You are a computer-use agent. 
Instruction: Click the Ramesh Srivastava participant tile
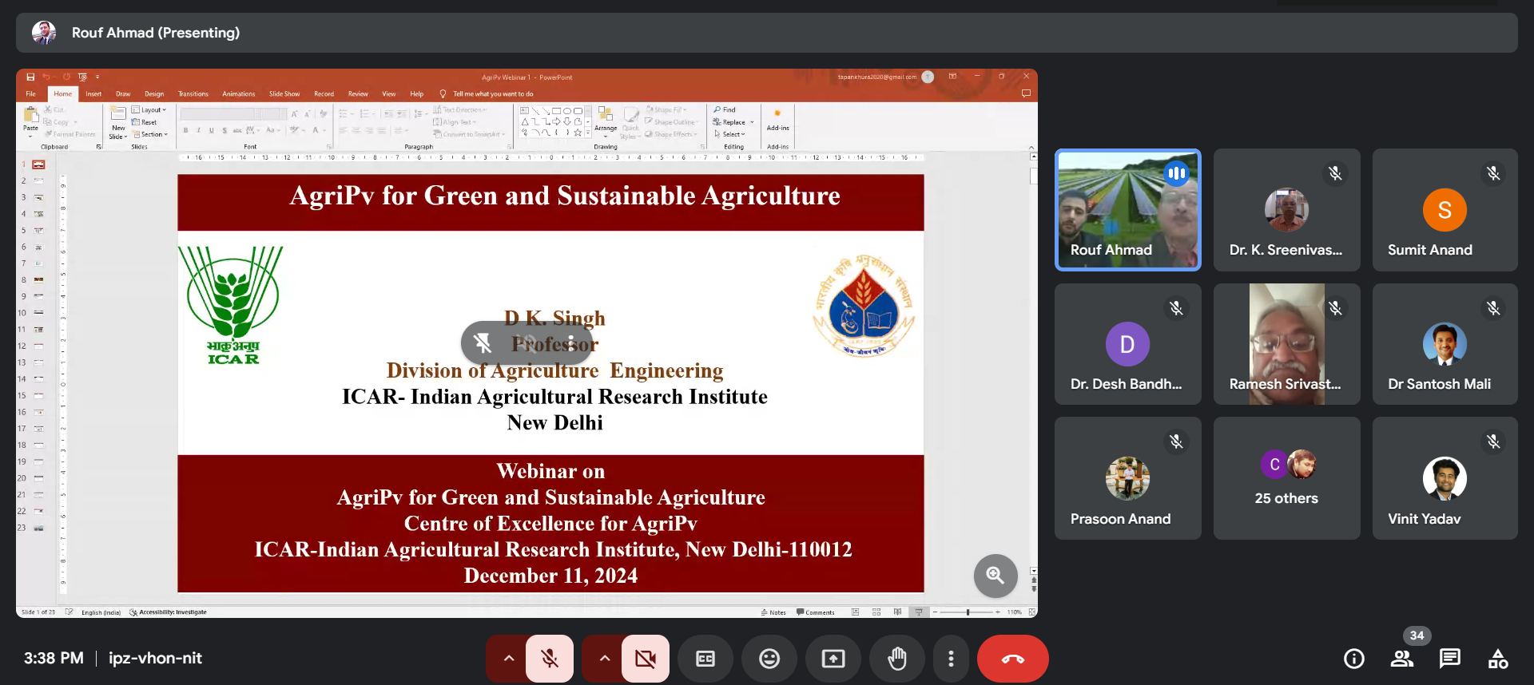point(1286,344)
